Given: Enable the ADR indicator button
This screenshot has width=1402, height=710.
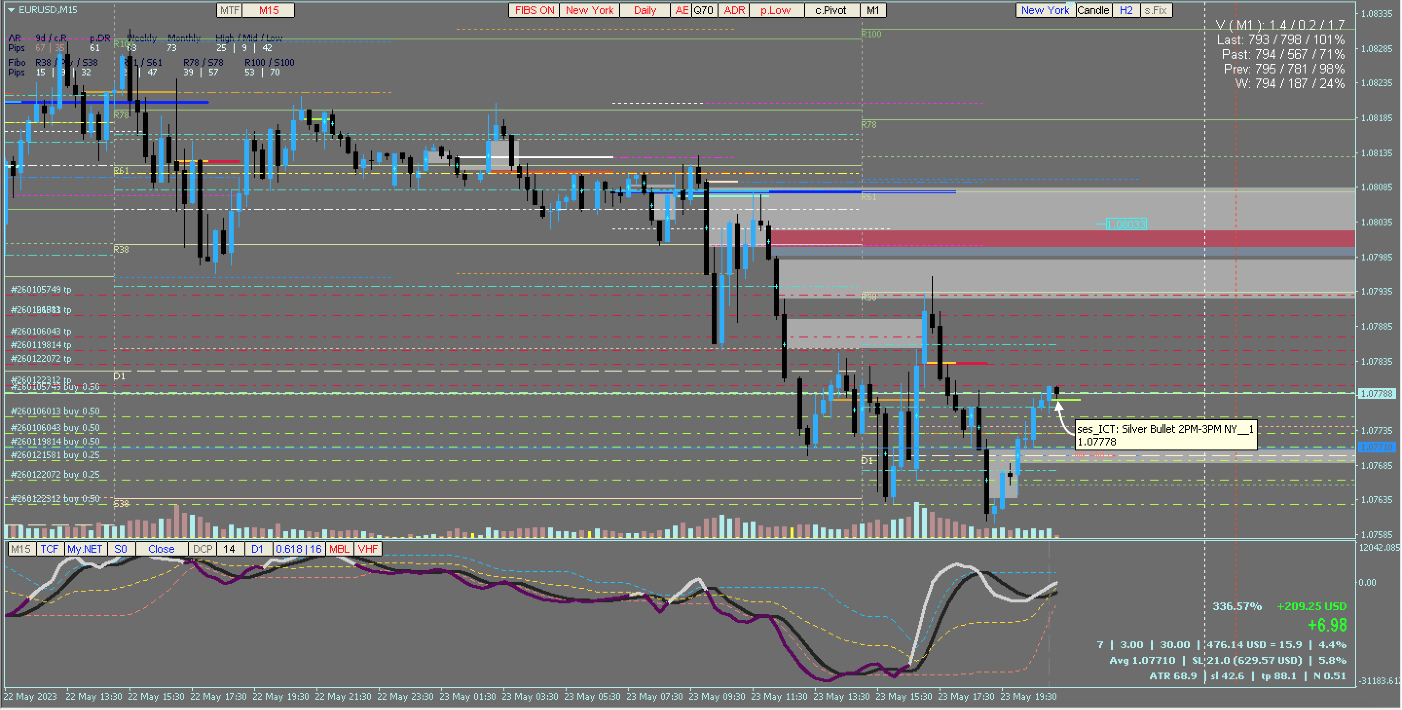Looking at the screenshot, I should tap(734, 10).
